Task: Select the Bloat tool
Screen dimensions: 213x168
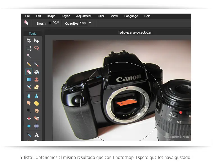Action: pyautogui.click(x=29, y=126)
